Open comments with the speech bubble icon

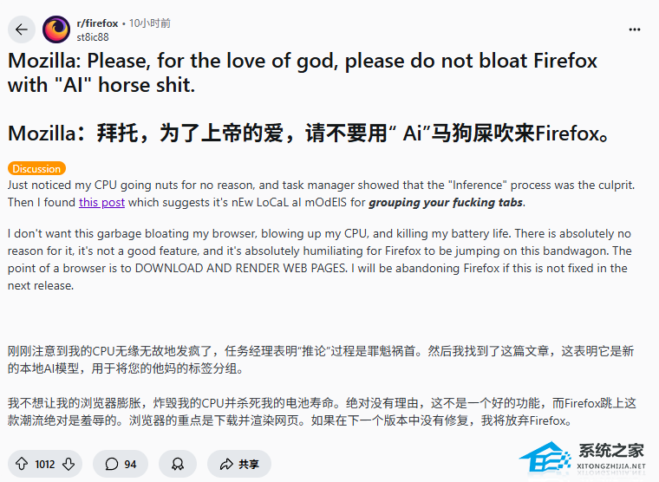pos(111,464)
